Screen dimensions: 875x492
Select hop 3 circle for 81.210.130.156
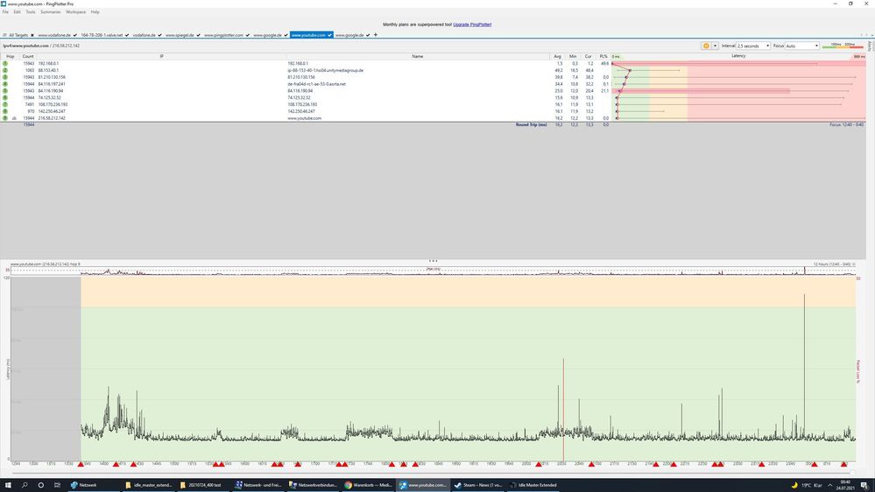[x=5, y=77]
